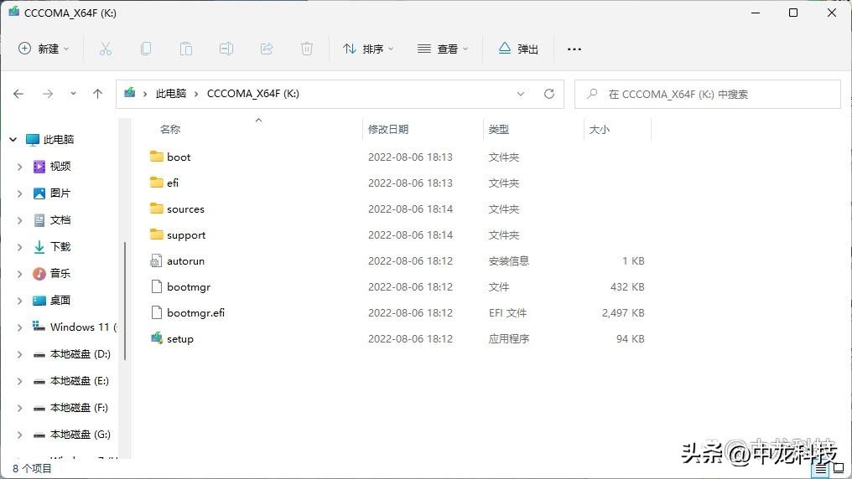Collapse the 此电脑 tree node

(x=13, y=140)
